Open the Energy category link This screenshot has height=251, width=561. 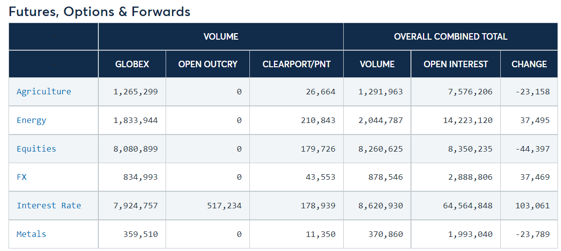click(x=31, y=120)
